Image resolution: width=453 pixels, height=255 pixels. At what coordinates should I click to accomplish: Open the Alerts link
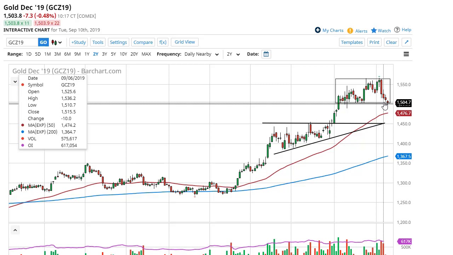361,31
